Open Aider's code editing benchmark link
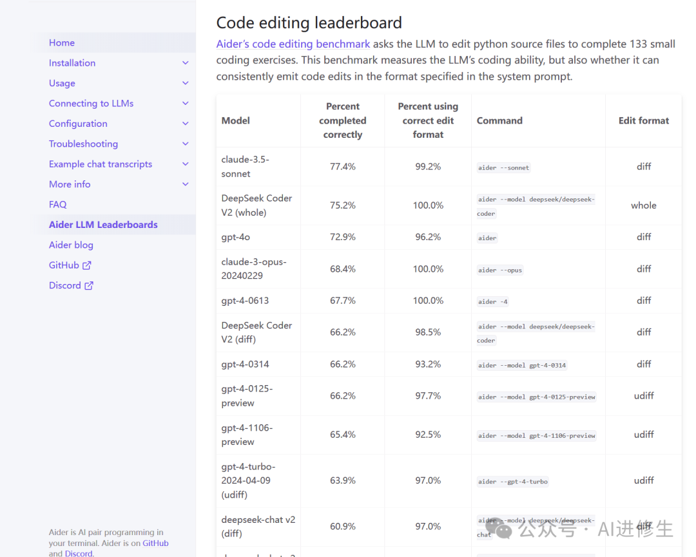The height and width of the screenshot is (557, 696). click(x=293, y=44)
